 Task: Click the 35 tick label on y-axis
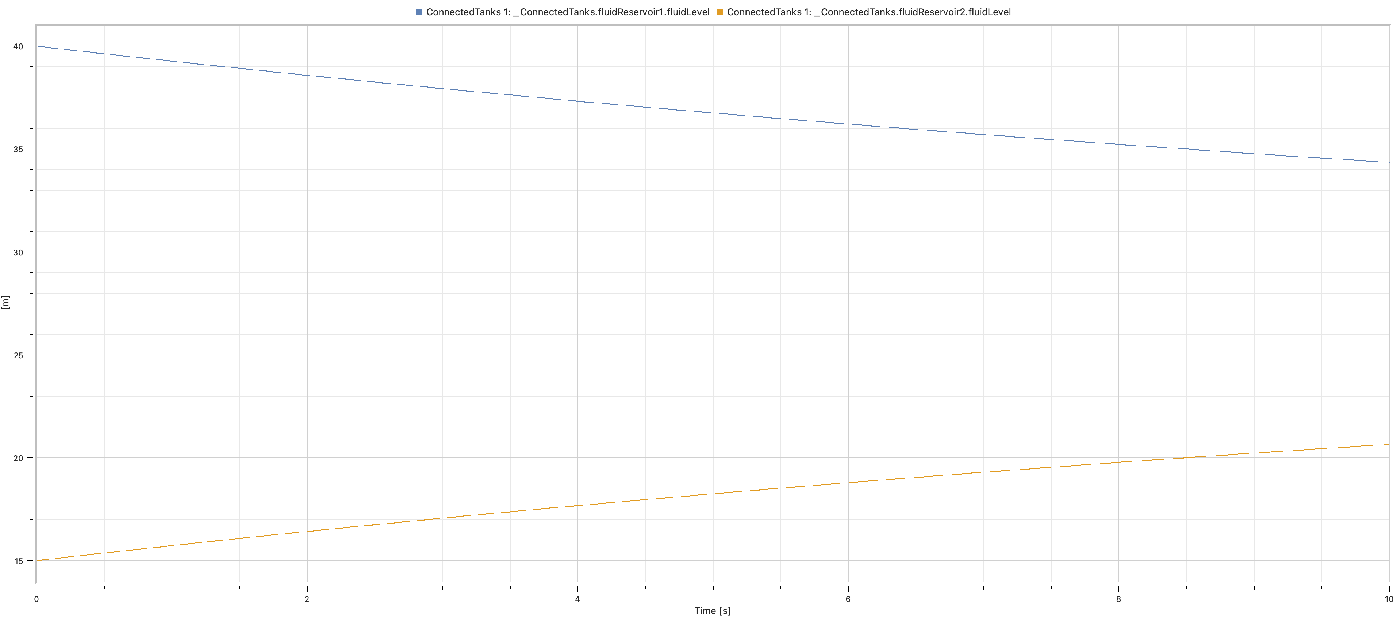(x=18, y=149)
